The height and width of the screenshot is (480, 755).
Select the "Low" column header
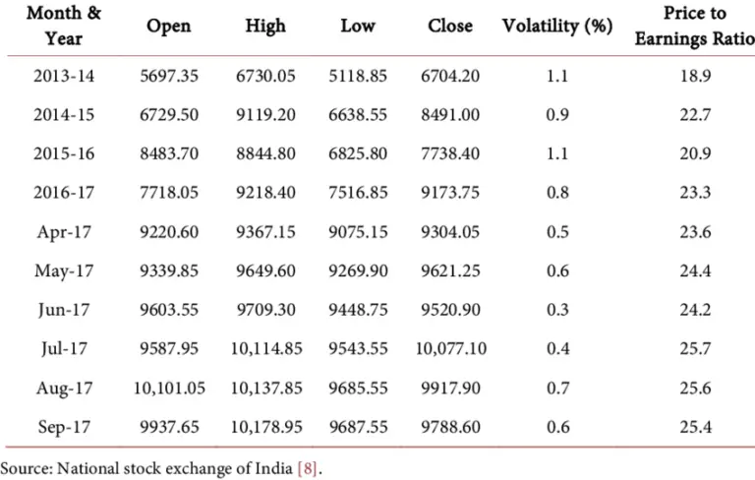point(358,27)
